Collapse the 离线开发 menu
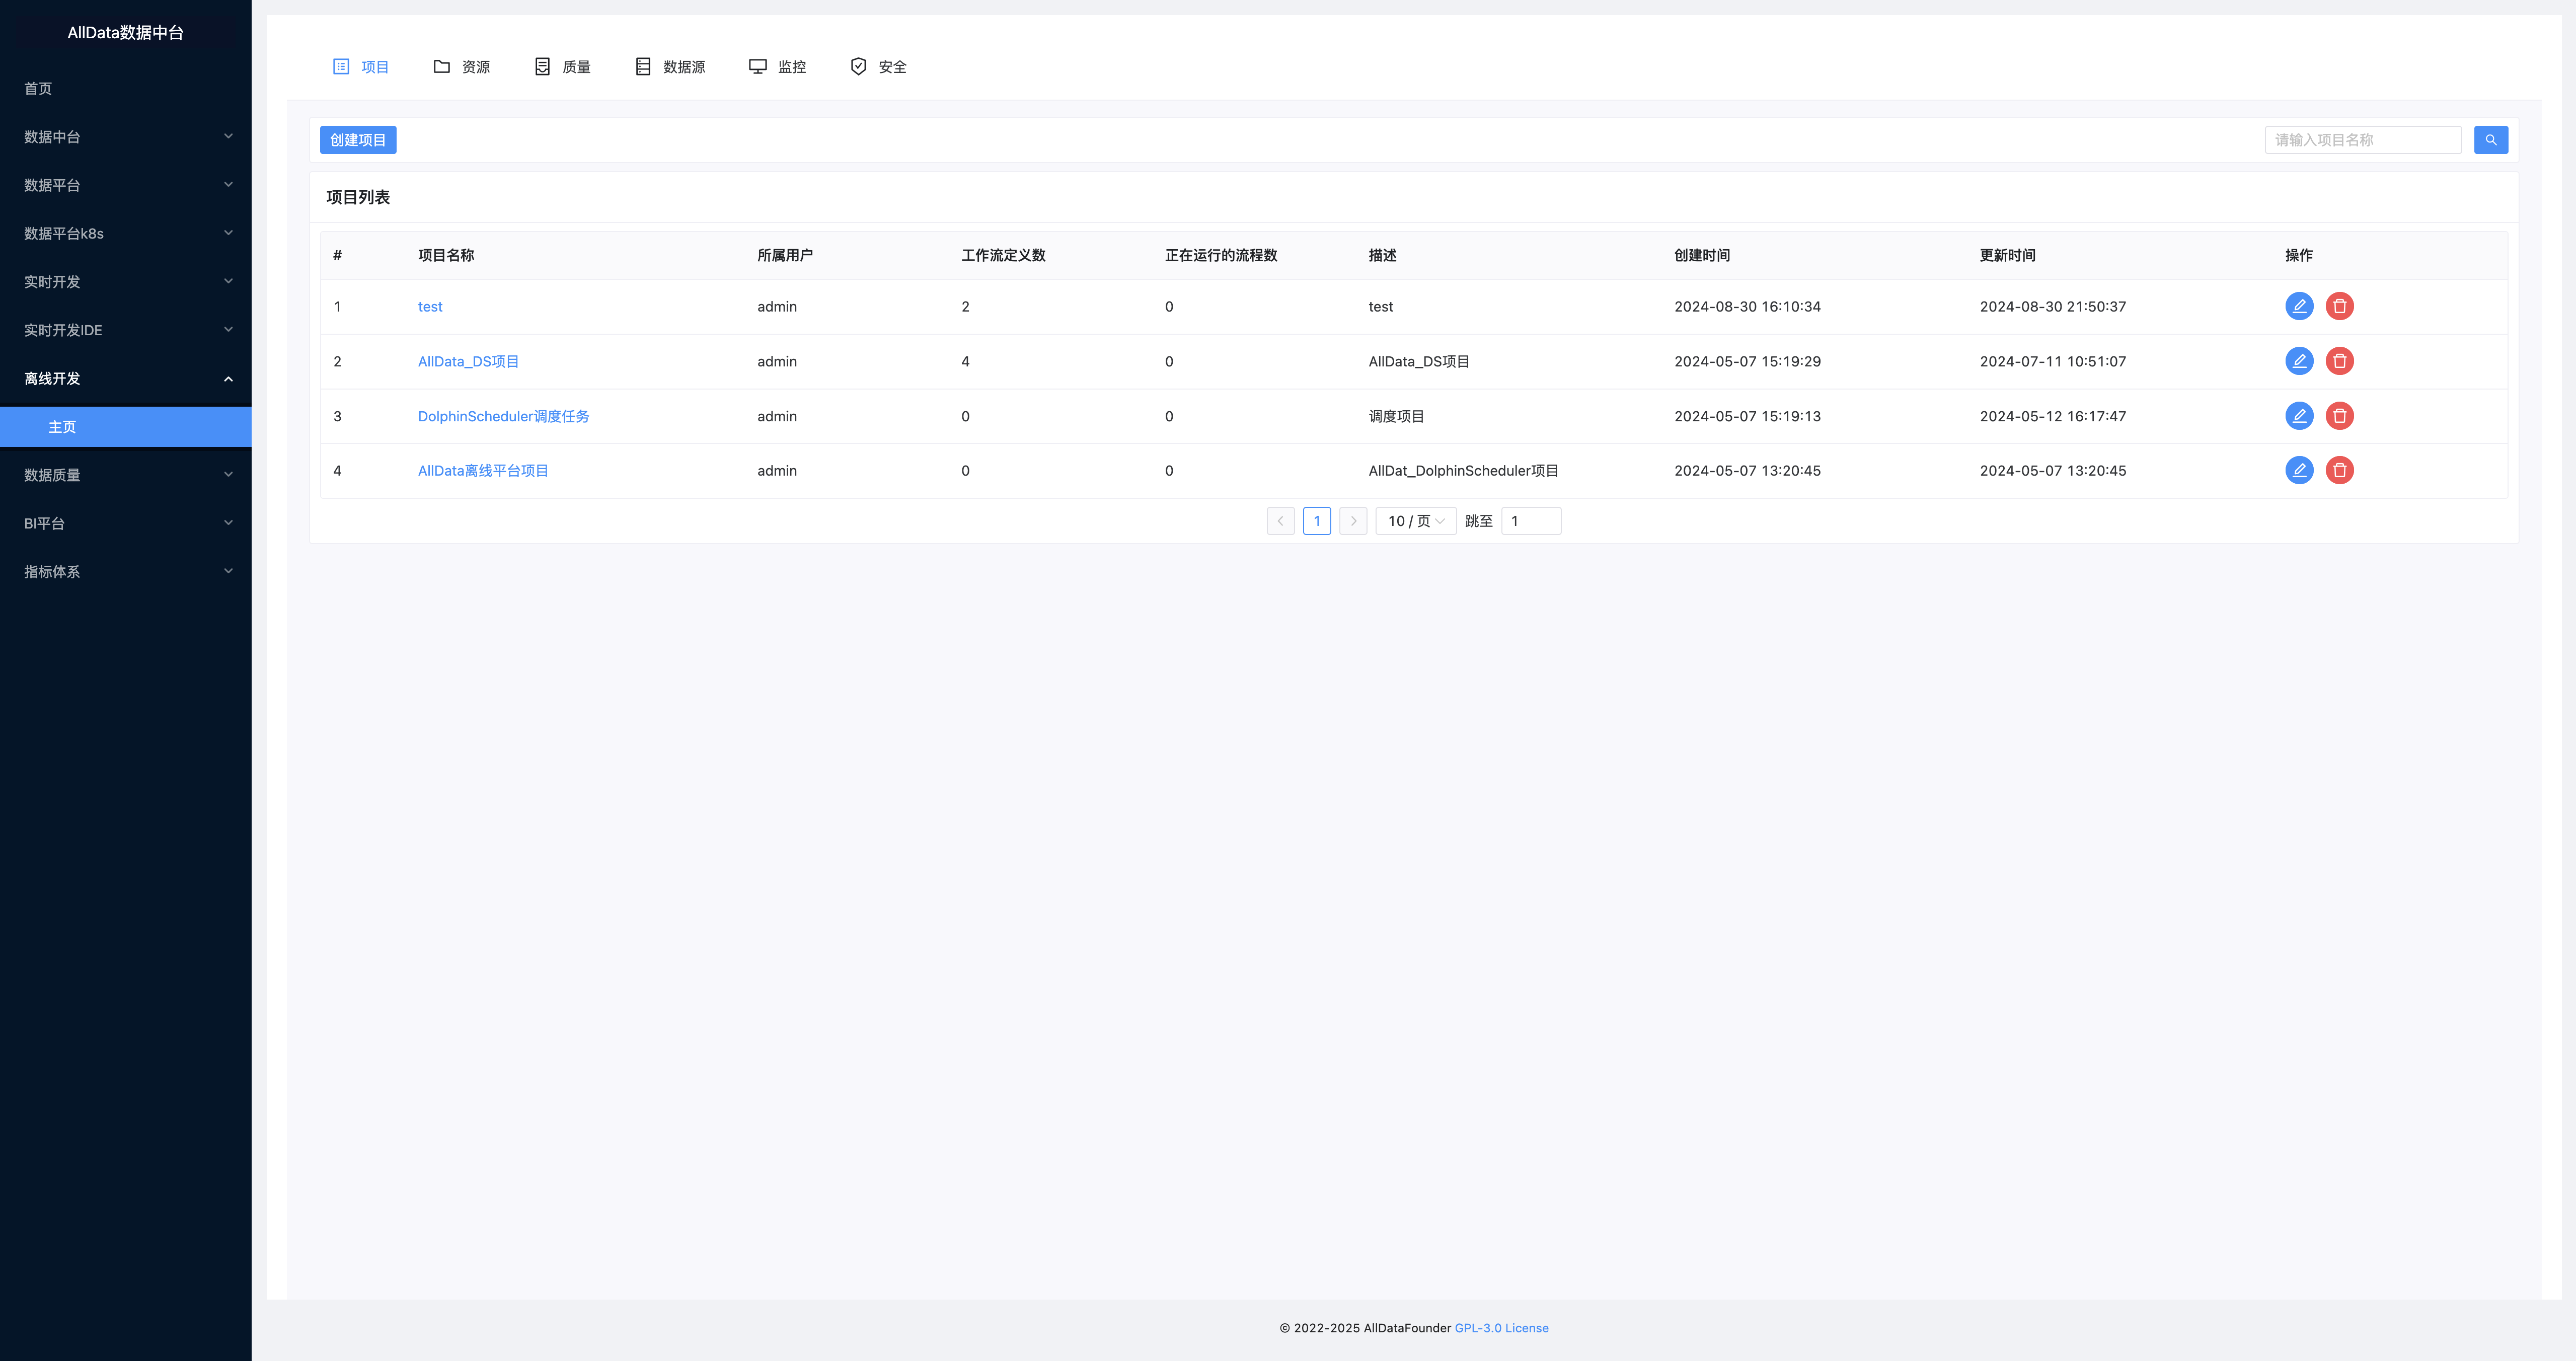Screen dimensions: 2576x1361 tap(126, 378)
